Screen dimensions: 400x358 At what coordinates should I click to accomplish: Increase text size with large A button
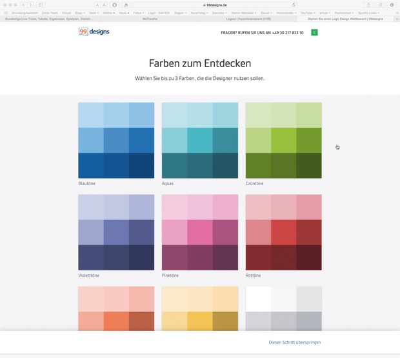tap(105, 5)
